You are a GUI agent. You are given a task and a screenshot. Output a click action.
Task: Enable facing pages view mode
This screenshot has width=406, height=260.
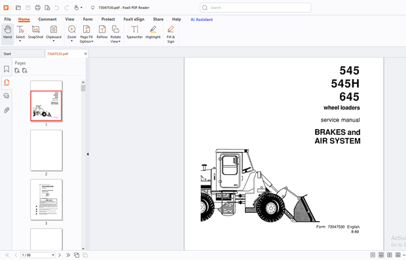[390, 255]
